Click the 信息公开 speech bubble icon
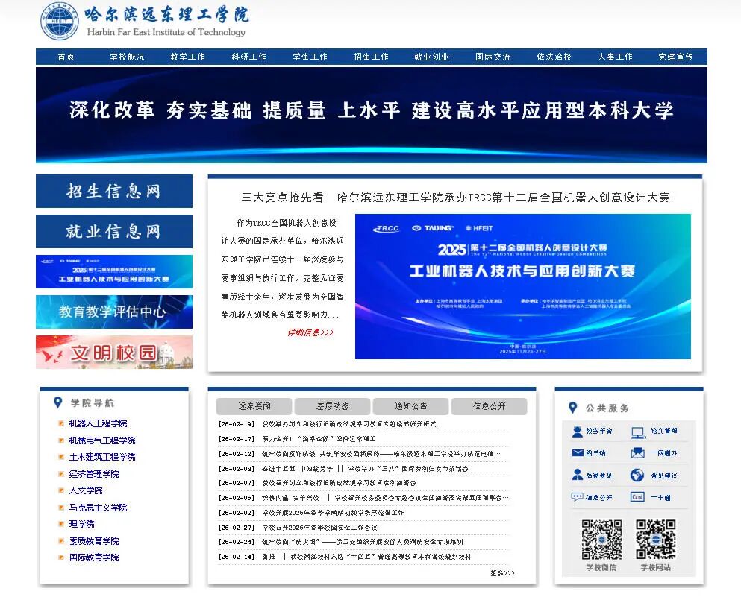 [x=577, y=497]
